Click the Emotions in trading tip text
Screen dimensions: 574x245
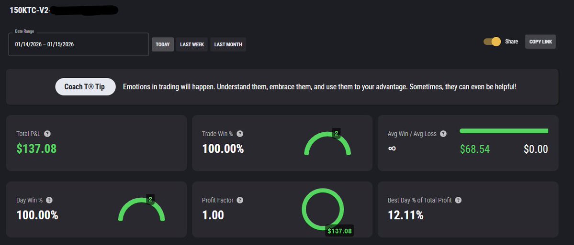[x=320, y=87]
